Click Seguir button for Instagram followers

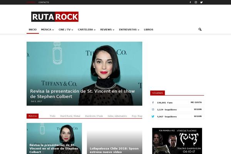[198, 109]
